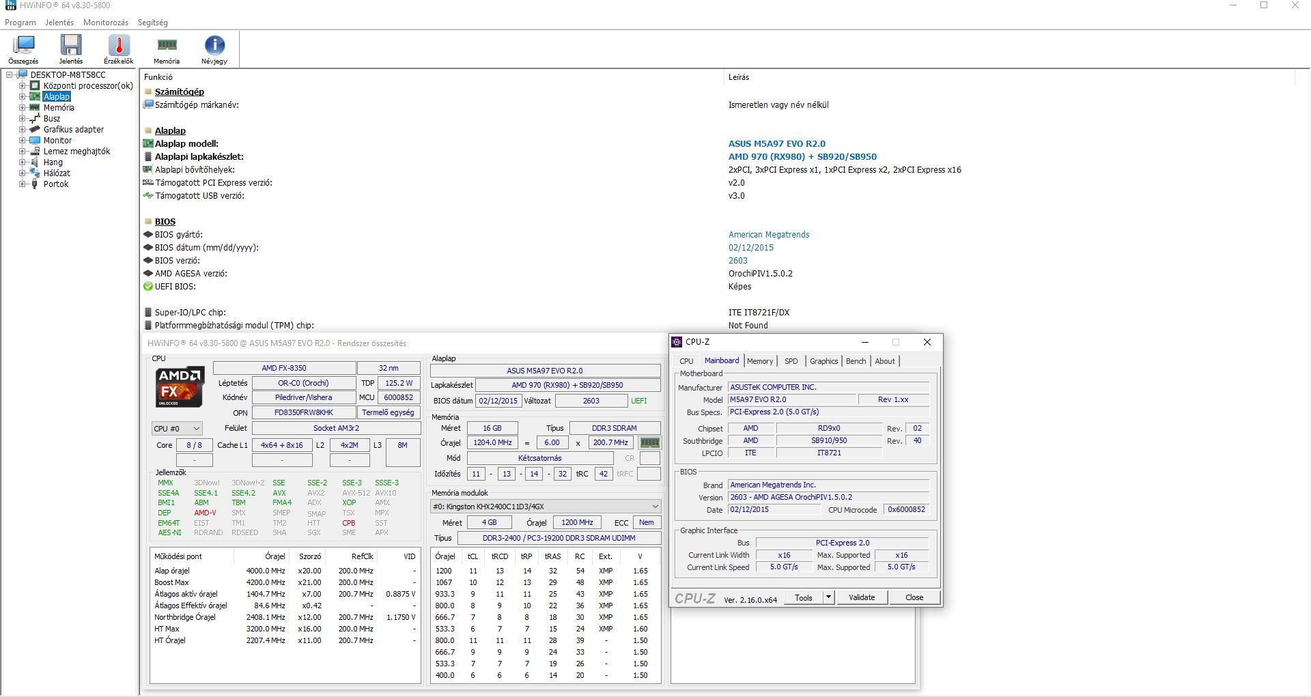Viewport: 1311px width, 697px height.
Task: Switch to the SPD tab in CPU-Z
Action: [x=791, y=361]
